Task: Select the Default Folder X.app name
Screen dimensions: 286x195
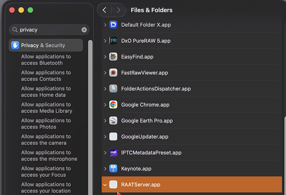Action: [x=146, y=24]
